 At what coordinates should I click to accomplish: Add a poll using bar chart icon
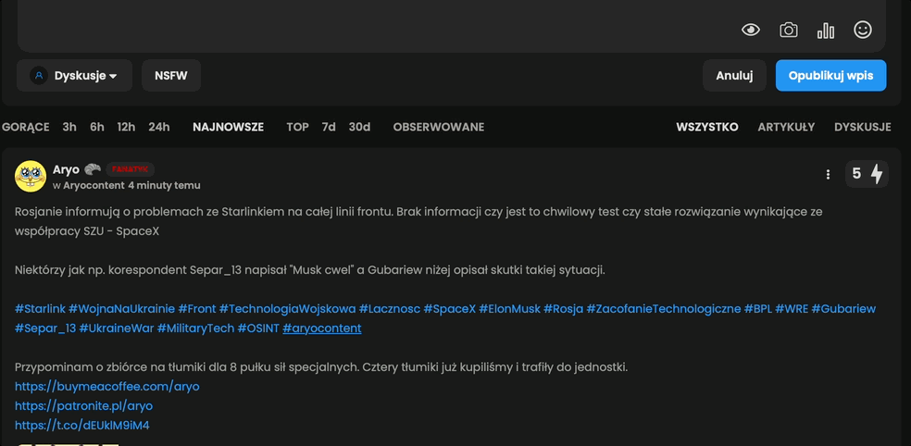(825, 31)
